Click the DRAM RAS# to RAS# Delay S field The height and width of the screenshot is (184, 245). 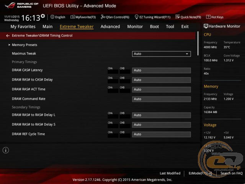tap(162, 125)
